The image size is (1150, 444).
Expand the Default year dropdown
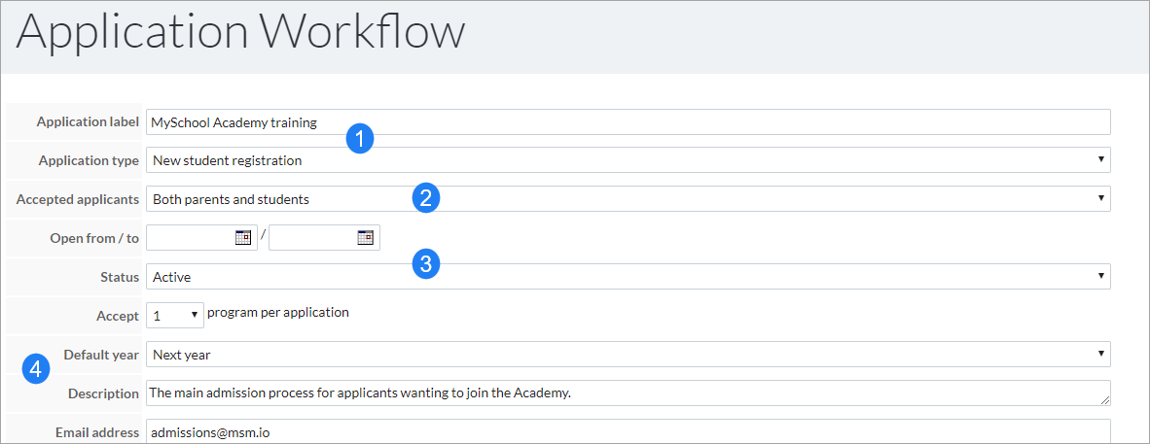click(628, 354)
